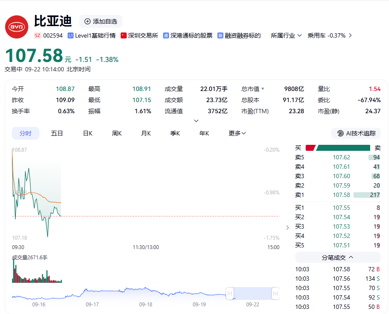Screen dimensions: 389x314
Task: Click the L1 Level1基础行情 badge icon
Action: pos(71,35)
